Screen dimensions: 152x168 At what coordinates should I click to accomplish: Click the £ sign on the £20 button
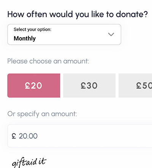pos(27,86)
